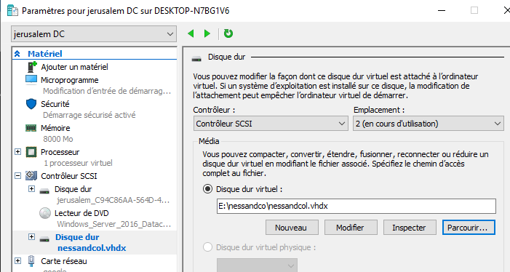The height and width of the screenshot is (272, 510).
Task: Click the Mémoire RAM chip icon
Action: [31, 128]
